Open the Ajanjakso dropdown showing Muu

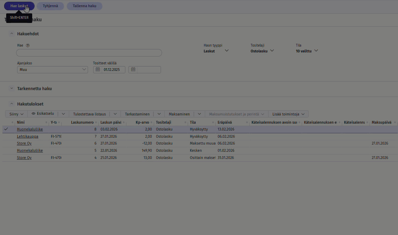click(52, 70)
